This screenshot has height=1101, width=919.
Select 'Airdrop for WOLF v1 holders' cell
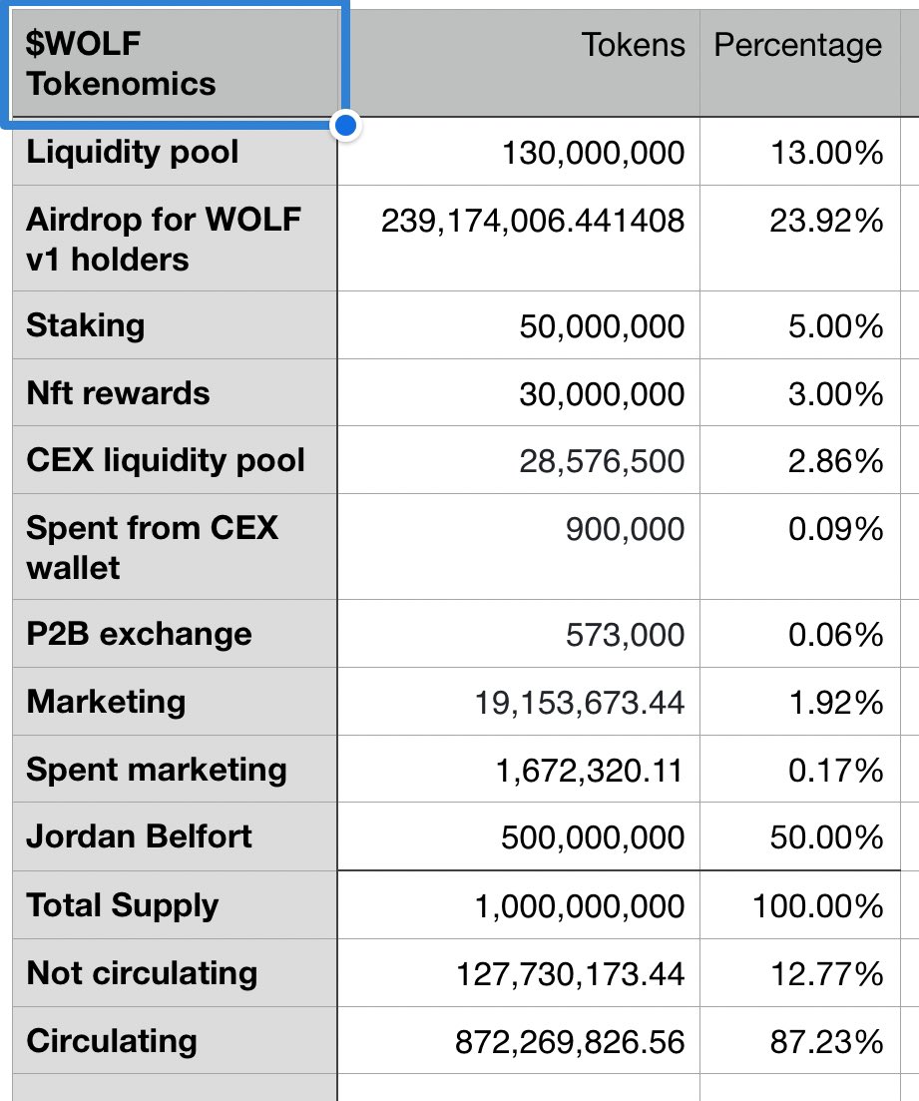pos(175,239)
